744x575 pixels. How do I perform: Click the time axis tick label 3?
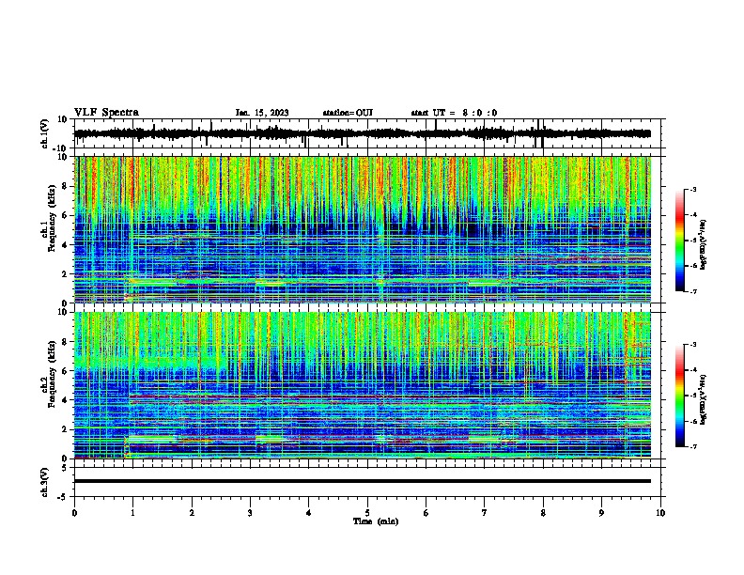click(250, 513)
